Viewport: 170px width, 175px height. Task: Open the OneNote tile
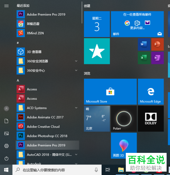(157, 58)
